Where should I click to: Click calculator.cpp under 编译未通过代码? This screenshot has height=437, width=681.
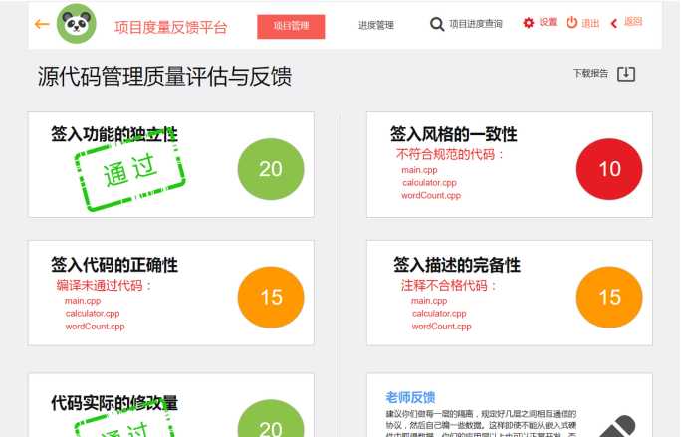[x=93, y=314]
